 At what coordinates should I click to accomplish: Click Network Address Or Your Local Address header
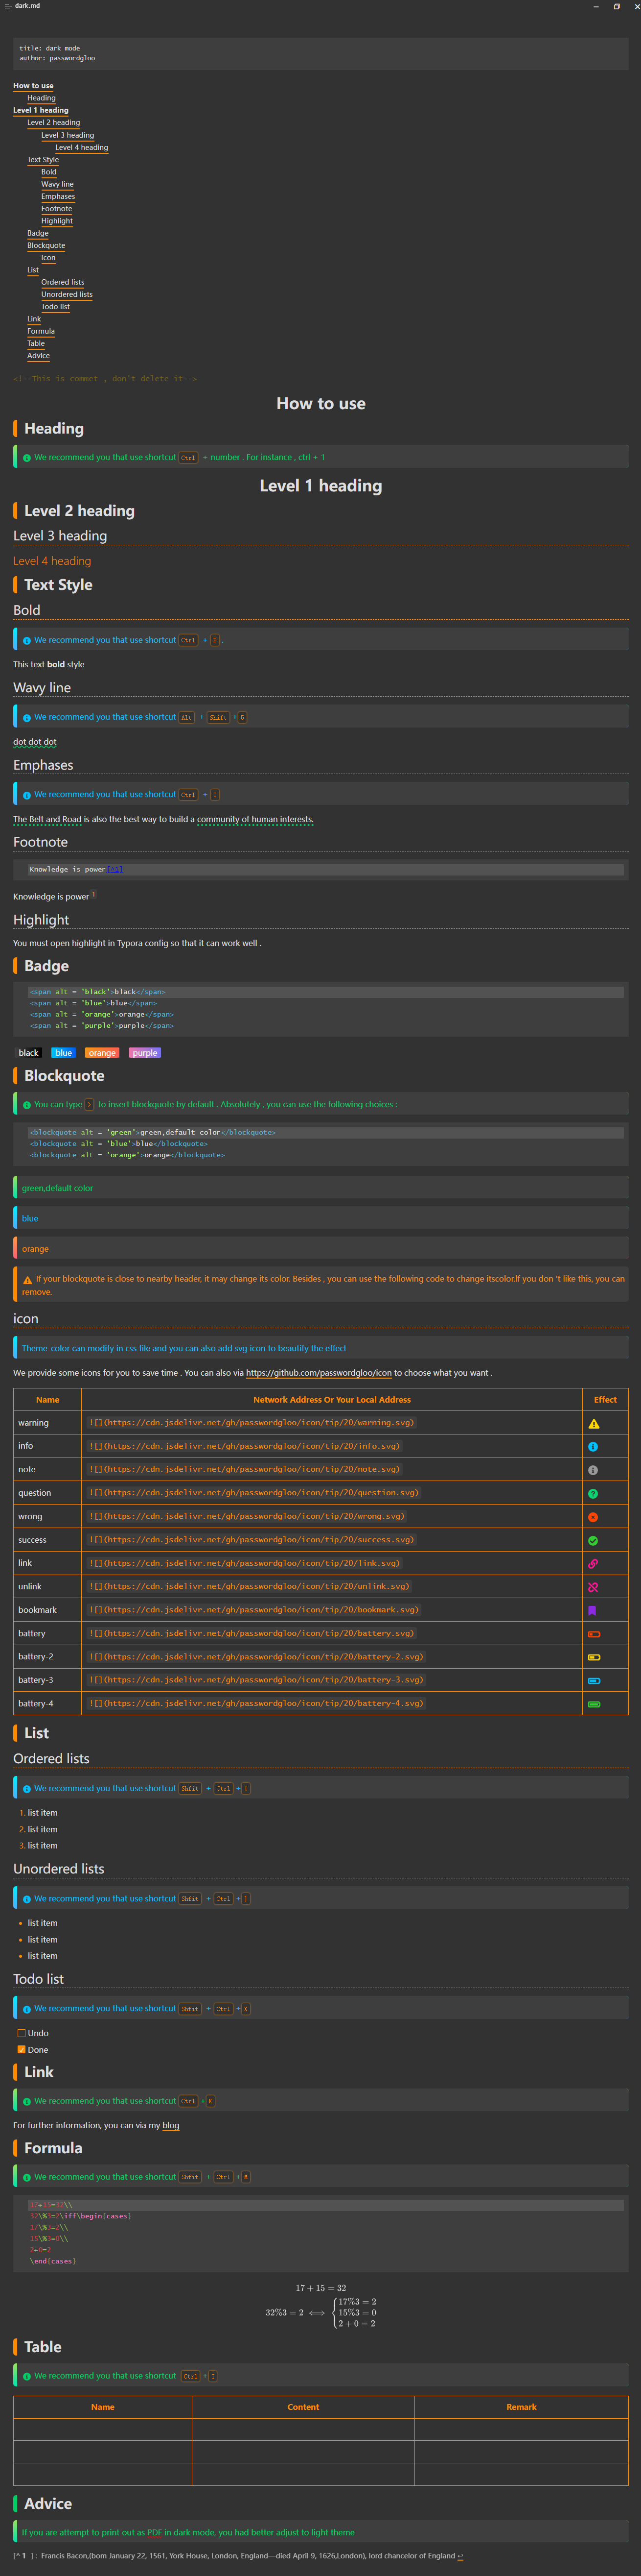tap(331, 1400)
